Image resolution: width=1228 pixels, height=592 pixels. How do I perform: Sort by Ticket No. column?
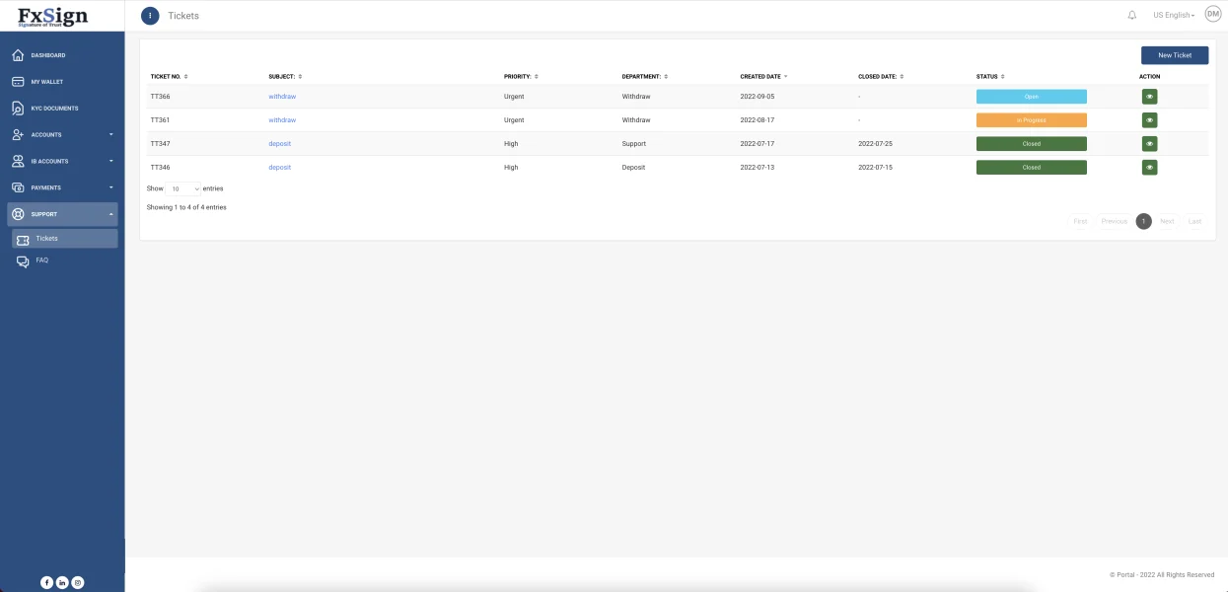pyautogui.click(x=169, y=76)
